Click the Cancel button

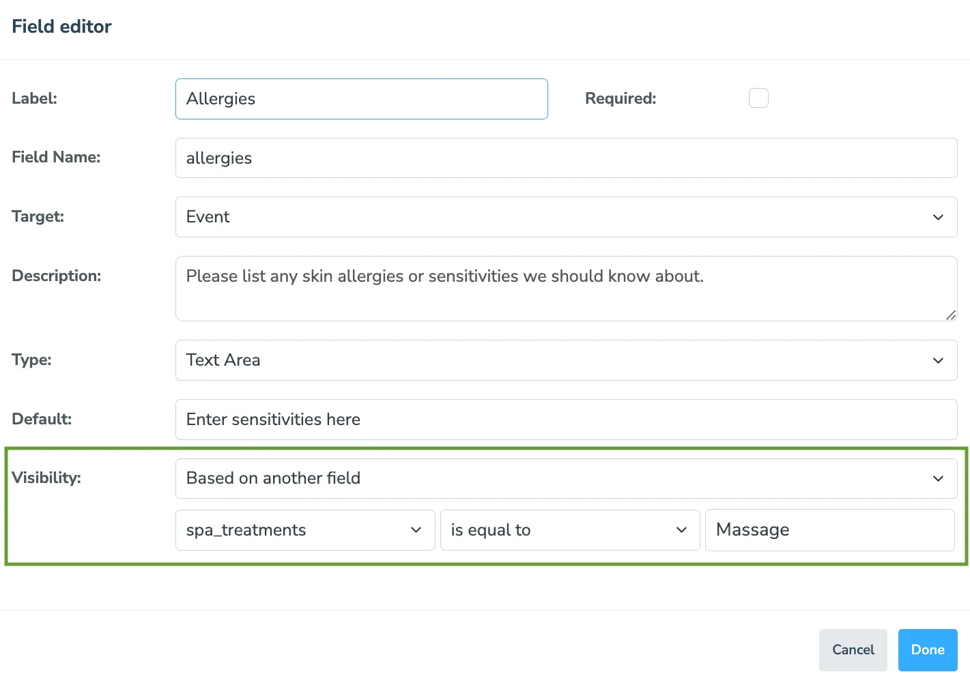coord(853,650)
